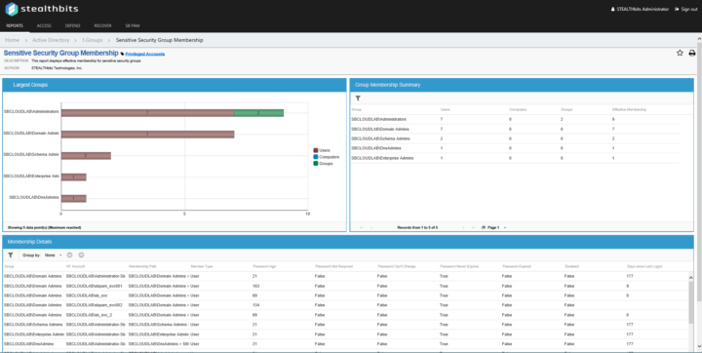Go to 1.Groups in breadcrumb
Image resolution: width=702 pixels, height=353 pixels.
(x=93, y=40)
